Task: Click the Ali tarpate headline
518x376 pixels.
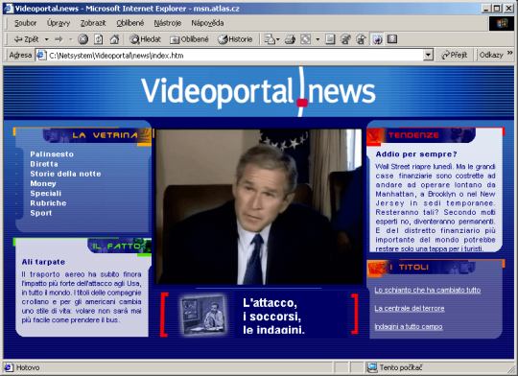Action: tap(43, 262)
